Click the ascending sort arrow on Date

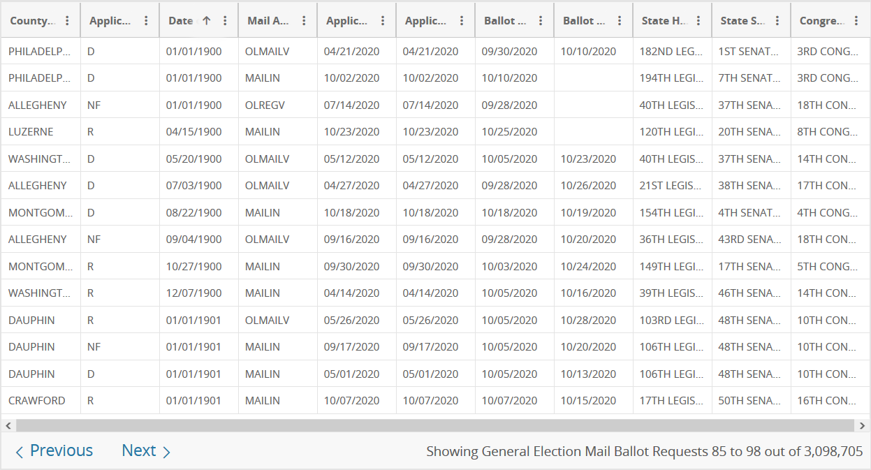tap(206, 21)
